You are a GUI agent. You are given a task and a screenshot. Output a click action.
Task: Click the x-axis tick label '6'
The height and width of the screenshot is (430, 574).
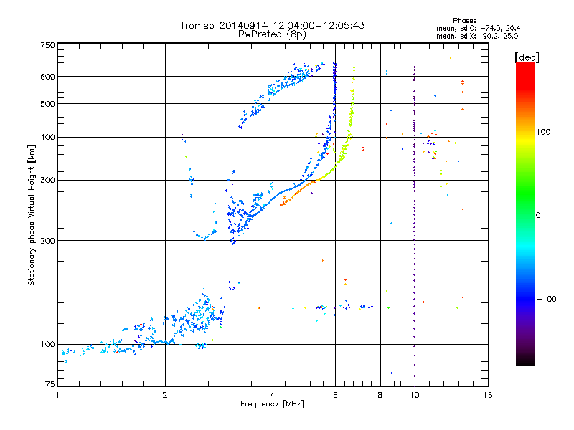coord(335,395)
